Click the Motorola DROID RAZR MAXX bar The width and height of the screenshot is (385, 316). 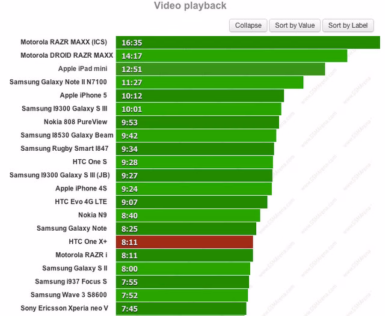pos(232,56)
